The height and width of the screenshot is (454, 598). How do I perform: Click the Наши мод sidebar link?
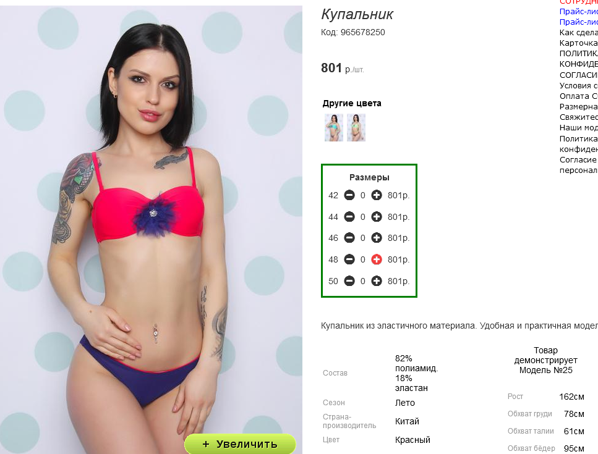coord(579,128)
